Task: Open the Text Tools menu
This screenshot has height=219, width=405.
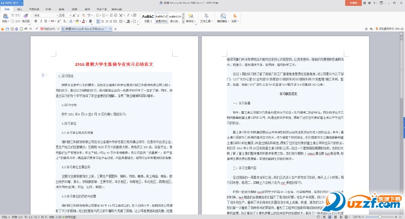Action: 206,18
